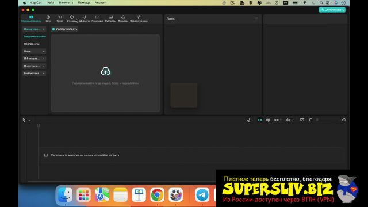
Task: Open the Subtitles (Субтитры) panel icon
Action: 110,18
